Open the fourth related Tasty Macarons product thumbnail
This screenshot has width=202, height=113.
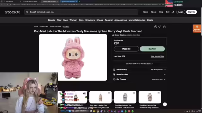150,97
